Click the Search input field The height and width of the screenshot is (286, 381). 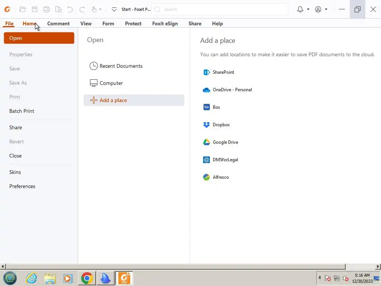pos(220,9)
